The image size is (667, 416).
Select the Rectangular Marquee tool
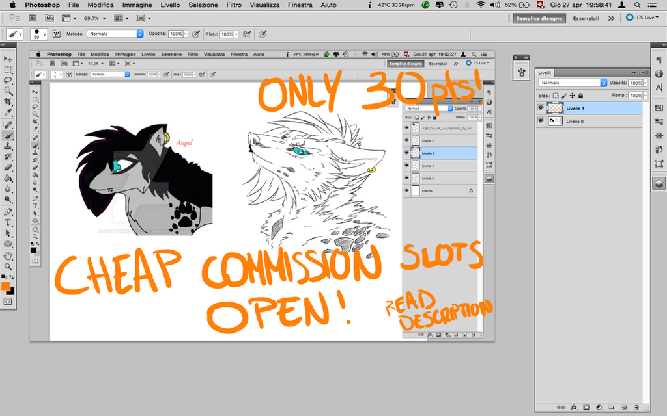[x=8, y=70]
